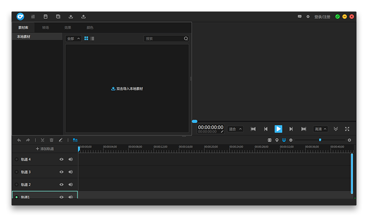The image size is (368, 217).
Task: Click the timeline zoom slider handle
Action: tap(320, 140)
